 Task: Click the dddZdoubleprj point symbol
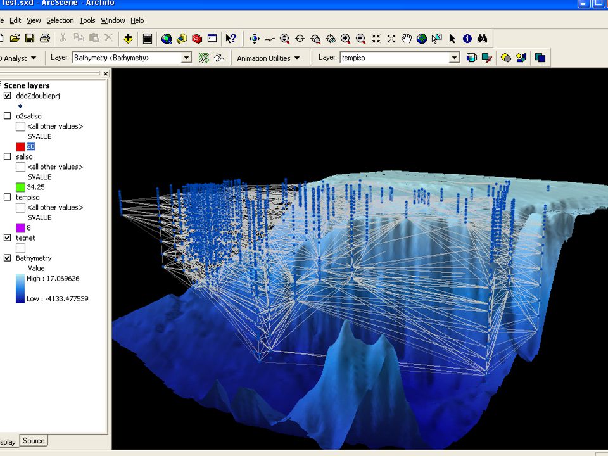[20, 106]
